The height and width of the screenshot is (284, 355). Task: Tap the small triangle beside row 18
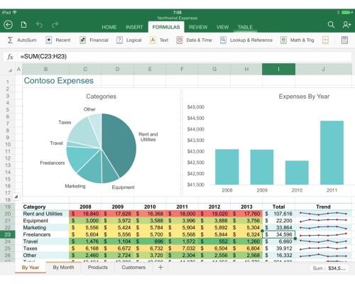coord(16,196)
